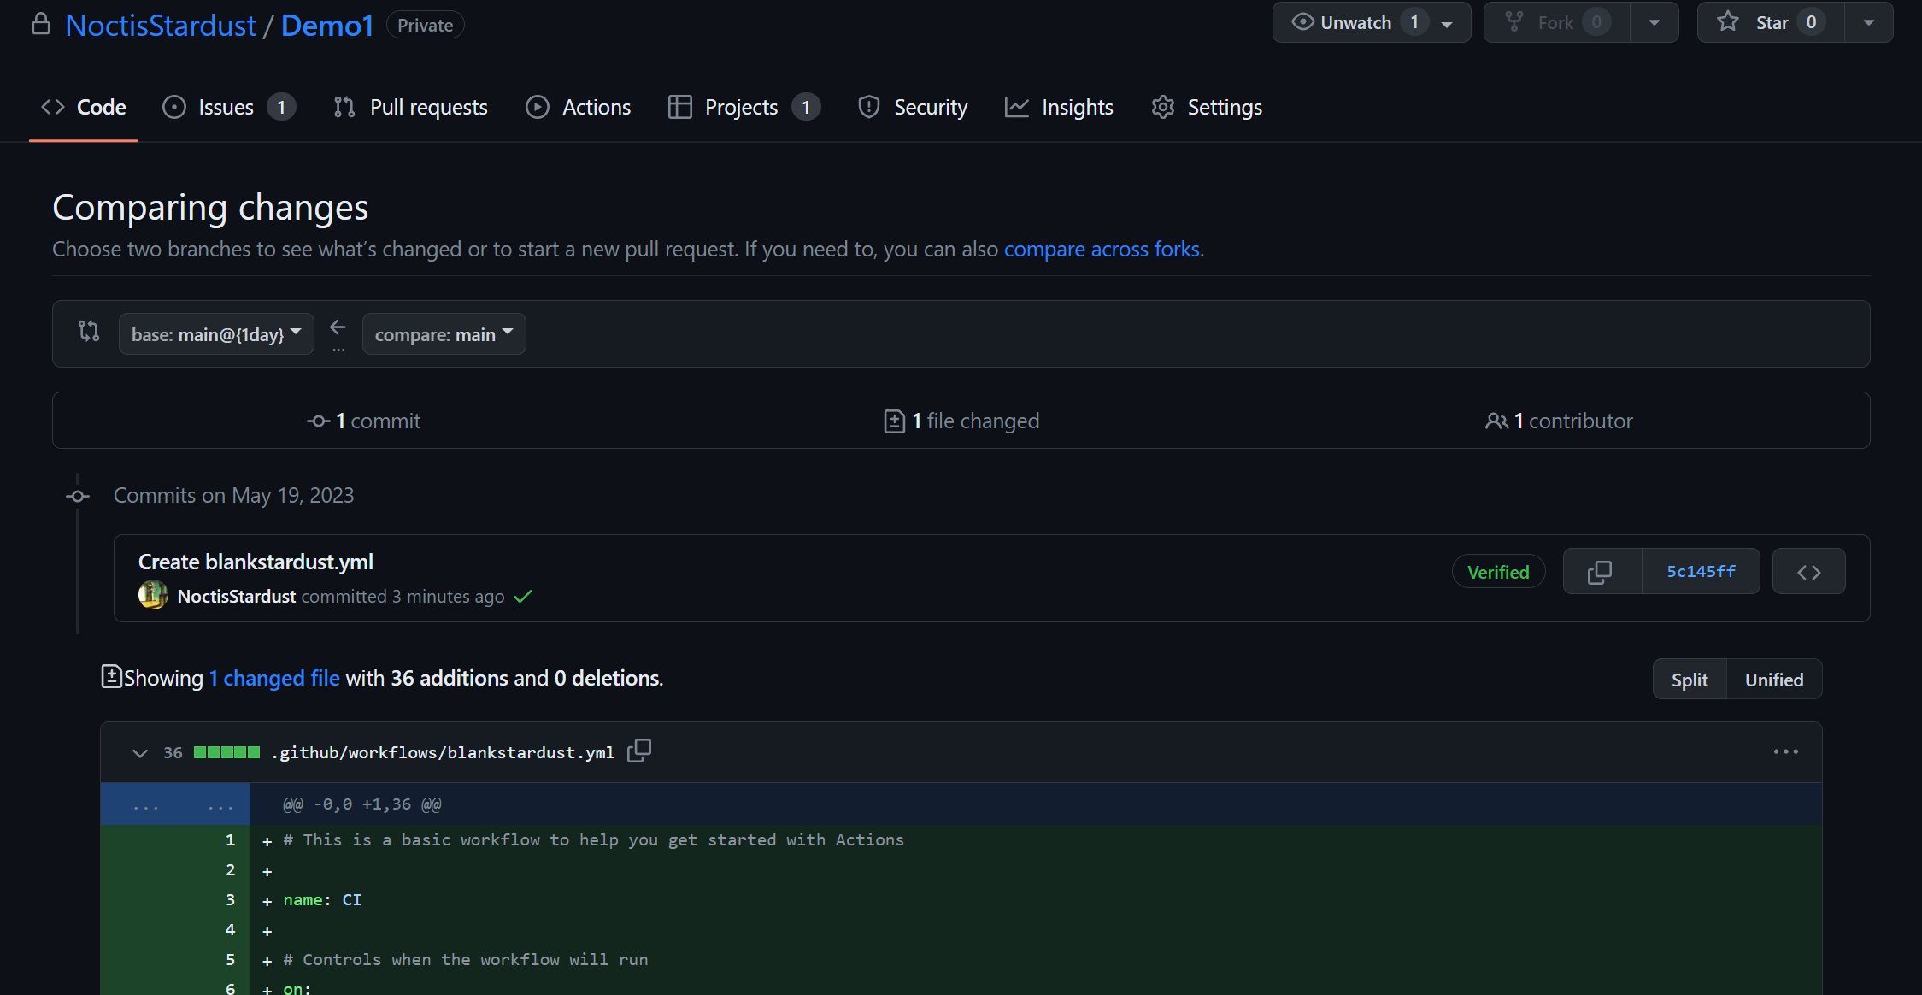Viewport: 1922px width, 995px height.
Task: Switch diff to Split view
Action: 1689,680
